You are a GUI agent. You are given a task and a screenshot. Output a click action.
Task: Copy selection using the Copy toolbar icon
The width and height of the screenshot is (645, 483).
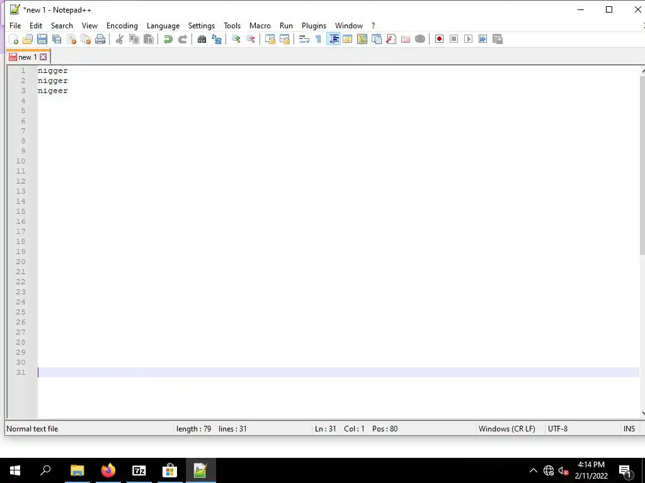coord(134,39)
